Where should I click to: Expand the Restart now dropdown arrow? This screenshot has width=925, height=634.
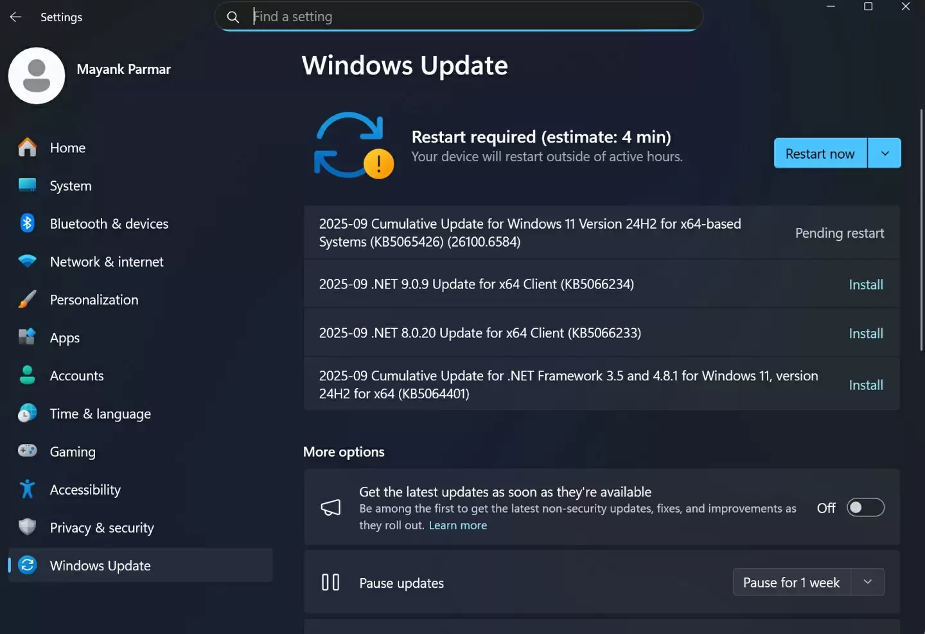coord(885,153)
